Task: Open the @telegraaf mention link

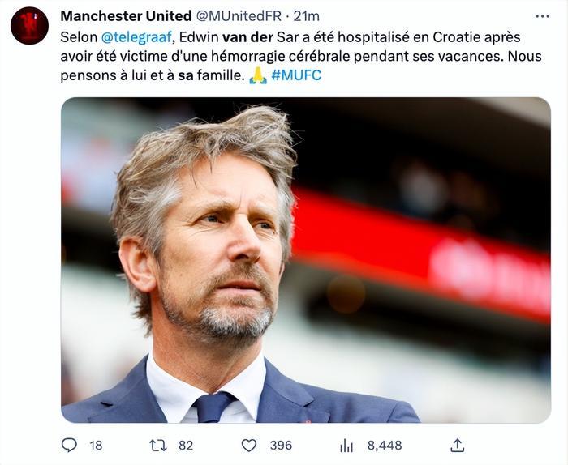Action: (136, 37)
